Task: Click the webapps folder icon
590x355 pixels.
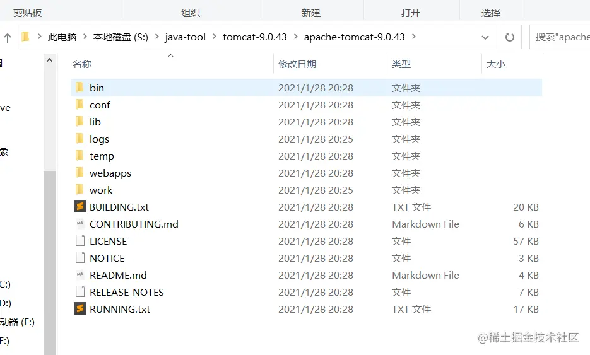Action: pos(80,173)
